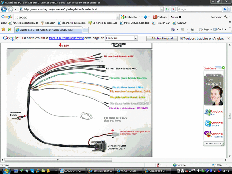This screenshot has width=232, height=174.
Task: Click the Windows Start orb
Action: tap(6, 171)
